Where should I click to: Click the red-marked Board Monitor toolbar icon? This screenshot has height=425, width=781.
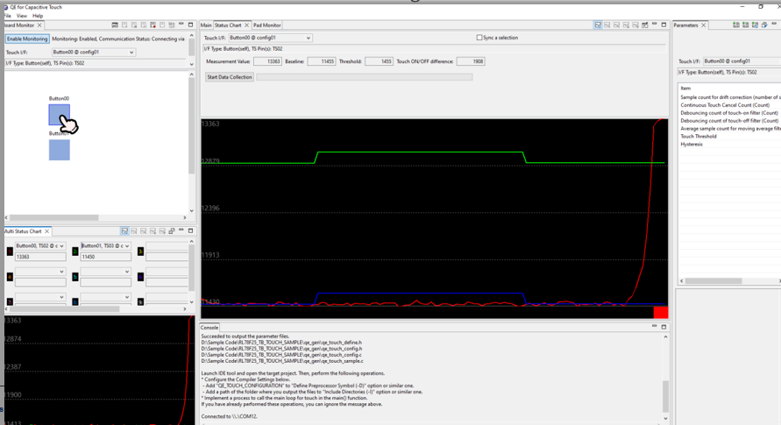[x=153, y=25]
